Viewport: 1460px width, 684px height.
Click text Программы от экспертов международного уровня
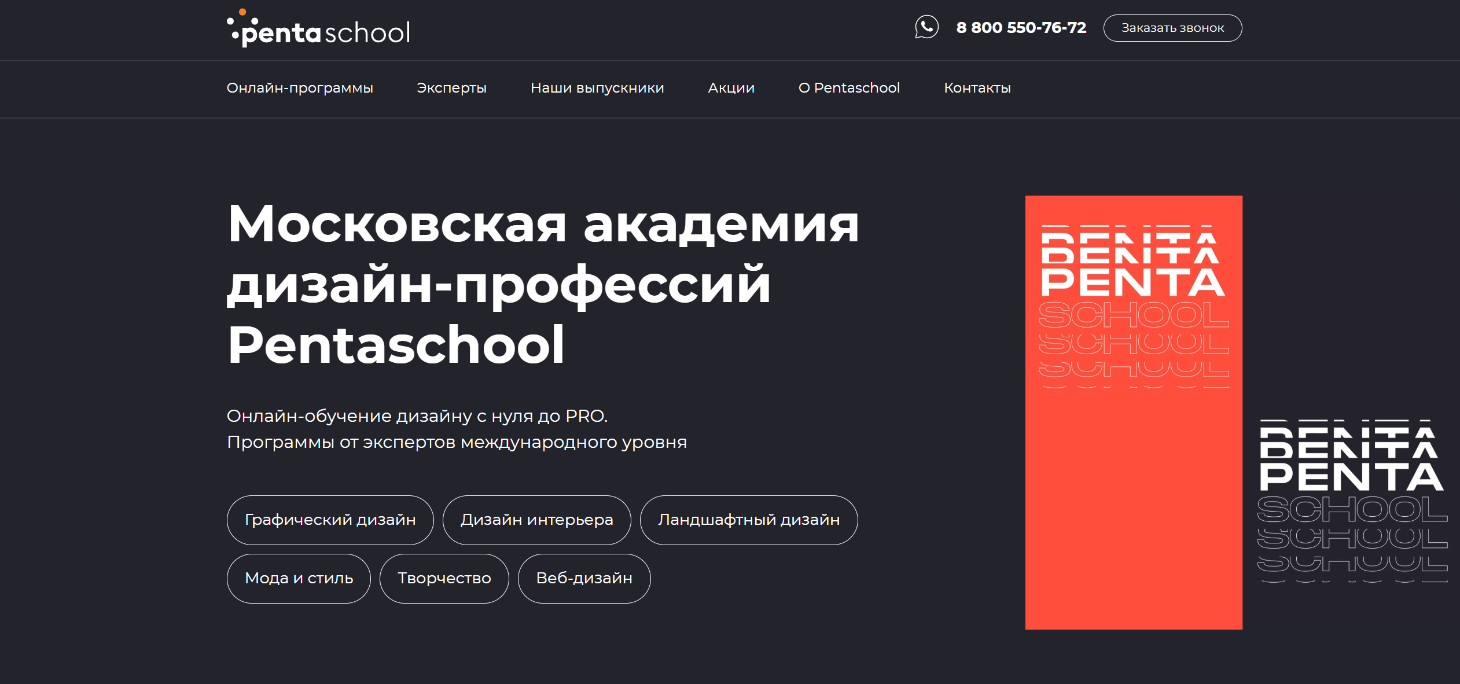457,442
